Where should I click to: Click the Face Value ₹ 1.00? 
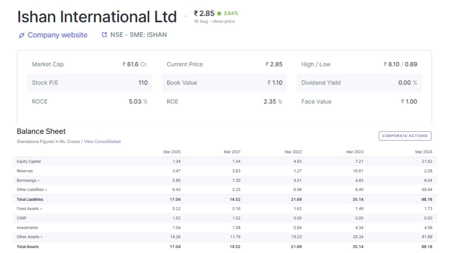click(409, 102)
